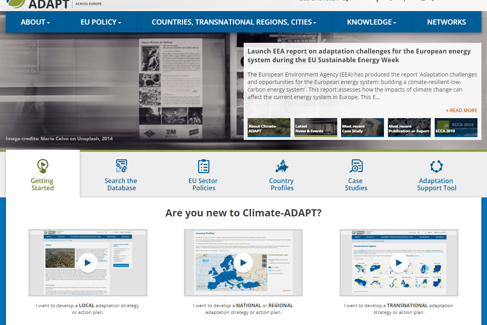
Task: Open the EU Sector Policies tab label
Action: [203, 184]
